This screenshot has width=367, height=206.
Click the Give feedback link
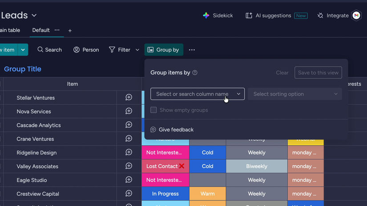coord(172,130)
